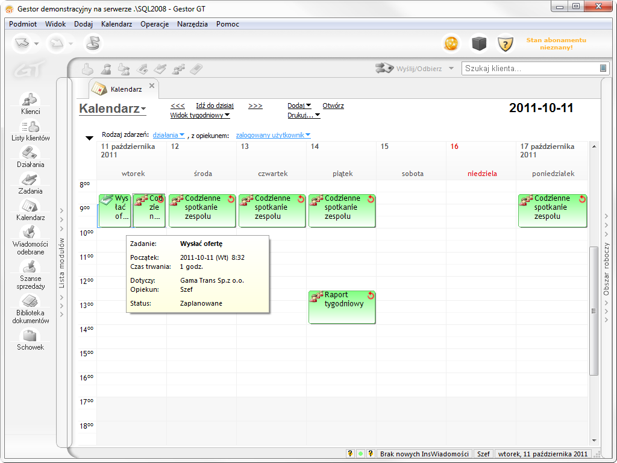
Task: Open the działania event type filter
Action: click(x=169, y=135)
